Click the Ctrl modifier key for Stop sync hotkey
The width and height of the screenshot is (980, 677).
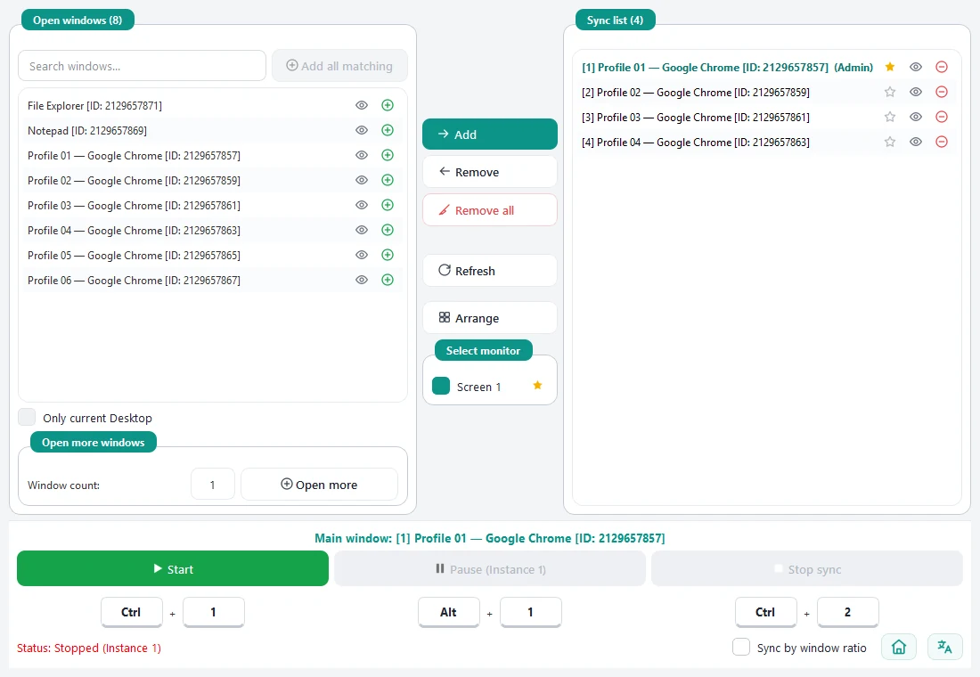(x=765, y=612)
